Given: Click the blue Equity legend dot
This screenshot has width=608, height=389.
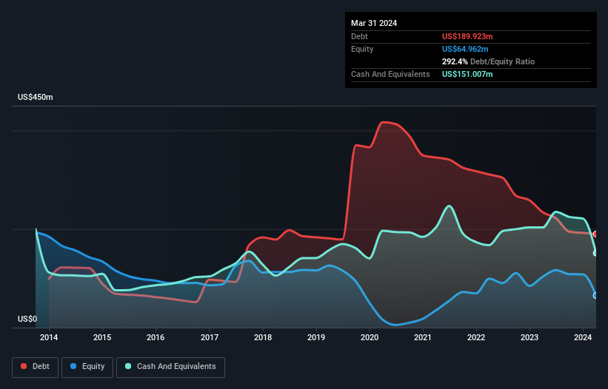Looking at the screenshot, I should point(73,366).
